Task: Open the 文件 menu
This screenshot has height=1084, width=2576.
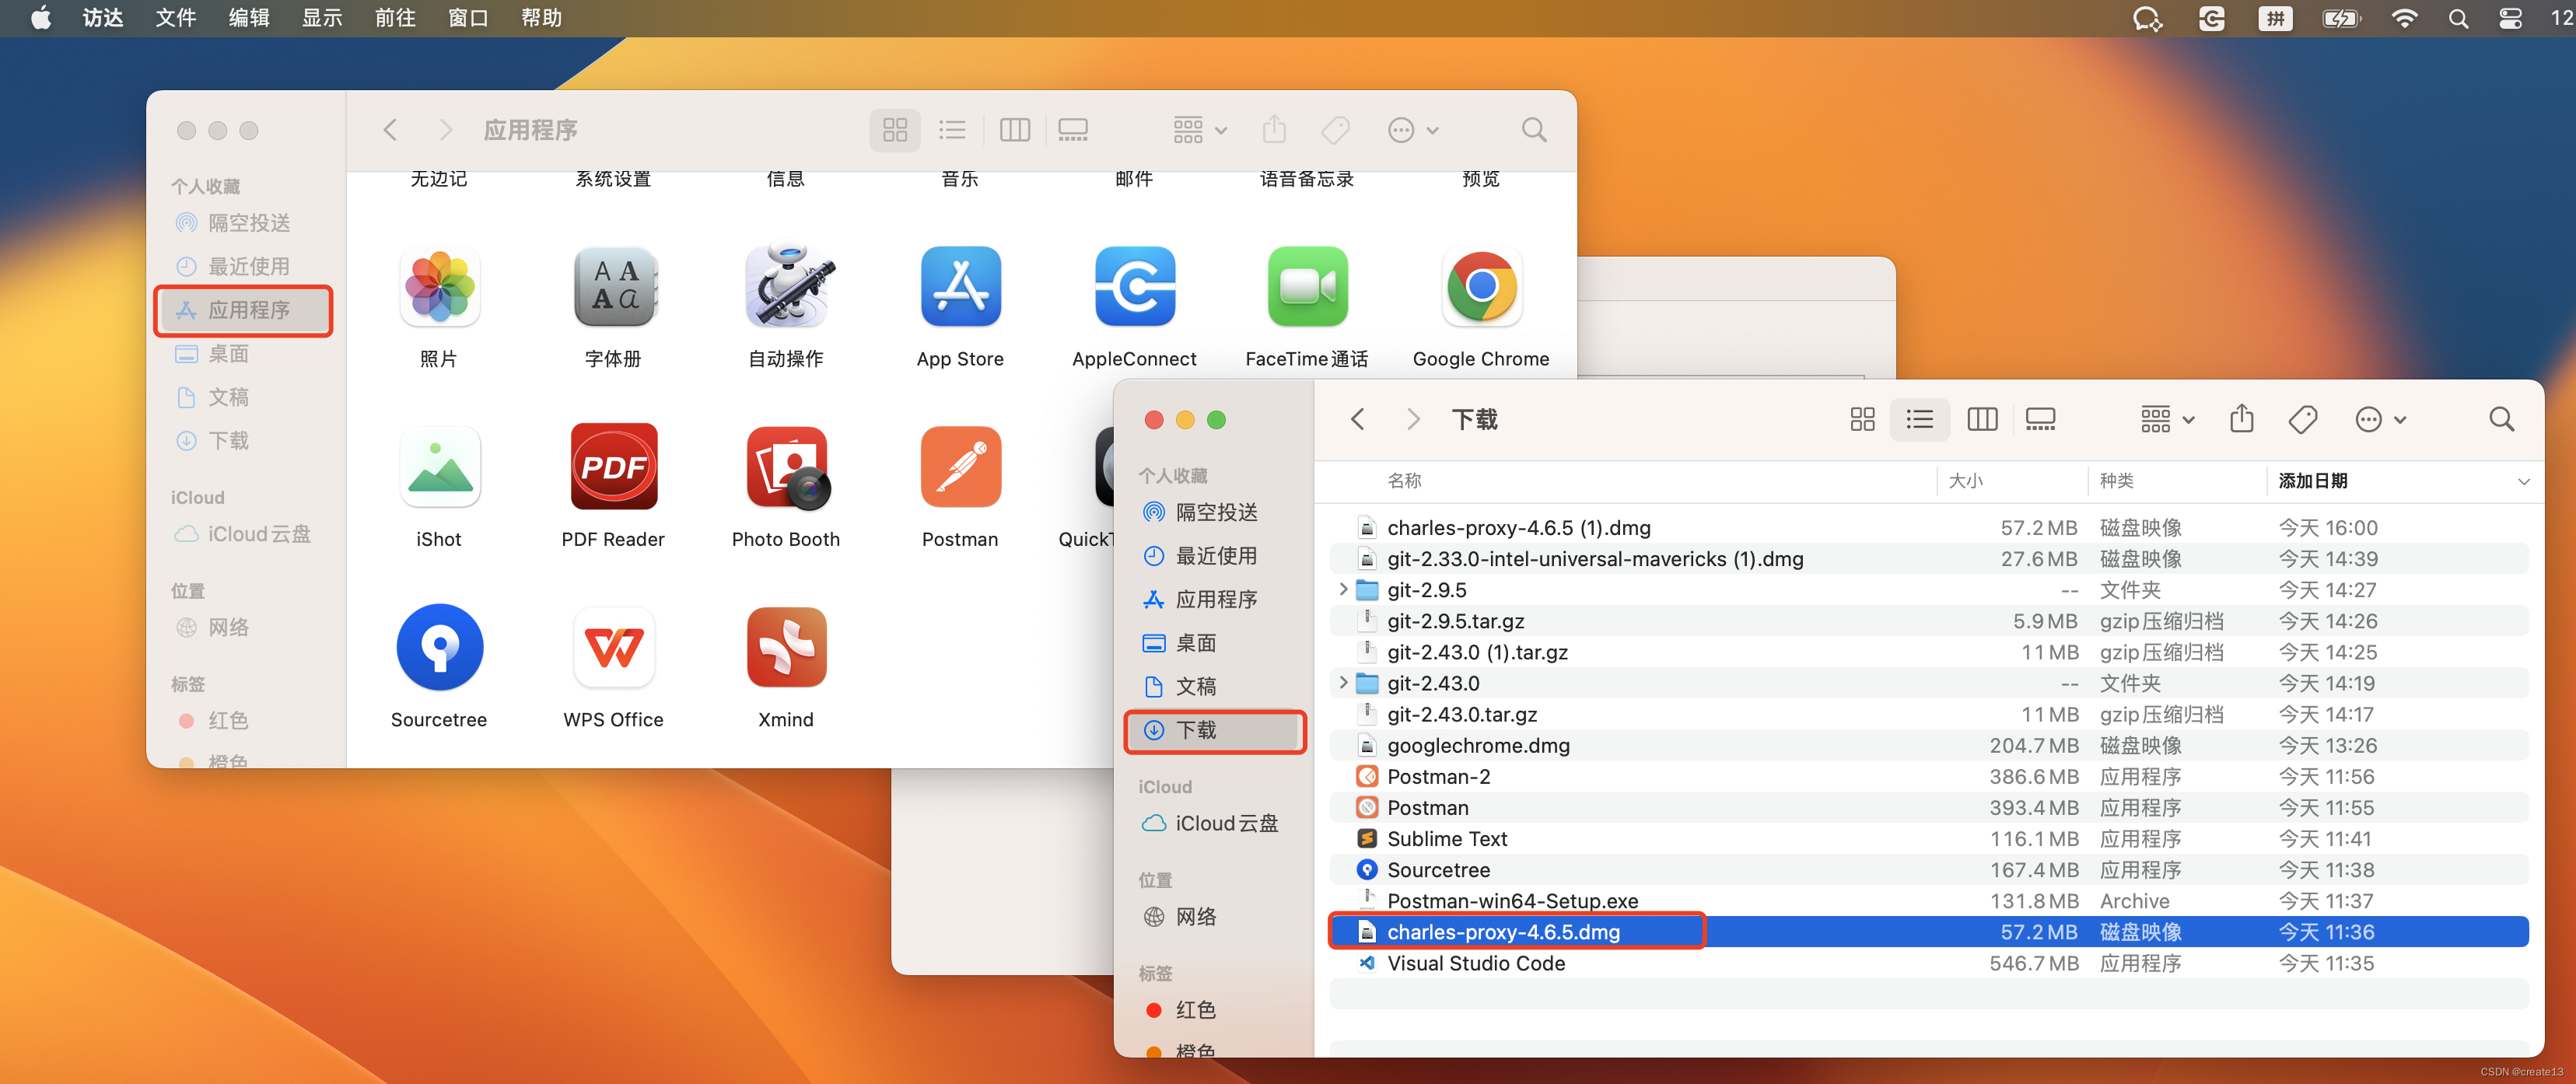Action: click(176, 18)
